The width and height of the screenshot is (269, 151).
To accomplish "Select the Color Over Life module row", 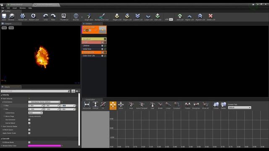I will [94, 56].
